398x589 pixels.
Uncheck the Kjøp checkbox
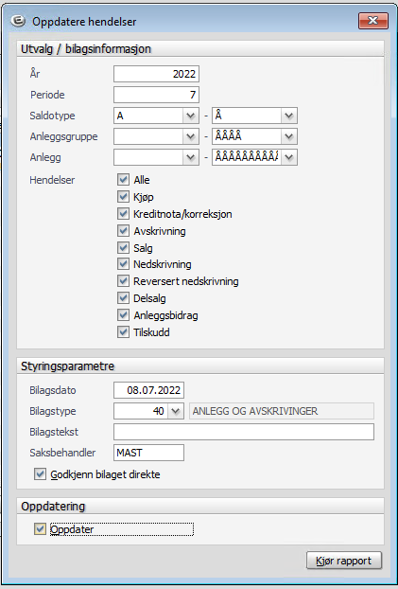point(123,196)
